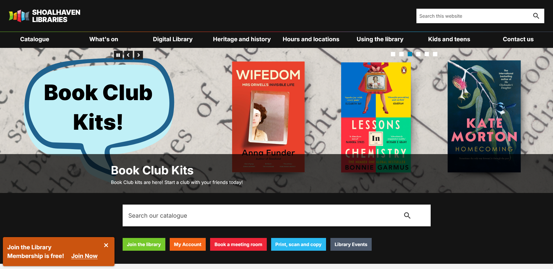Select the fourth carousel slide indicator
Viewport: 553px width, 269px height.
(x=418, y=54)
